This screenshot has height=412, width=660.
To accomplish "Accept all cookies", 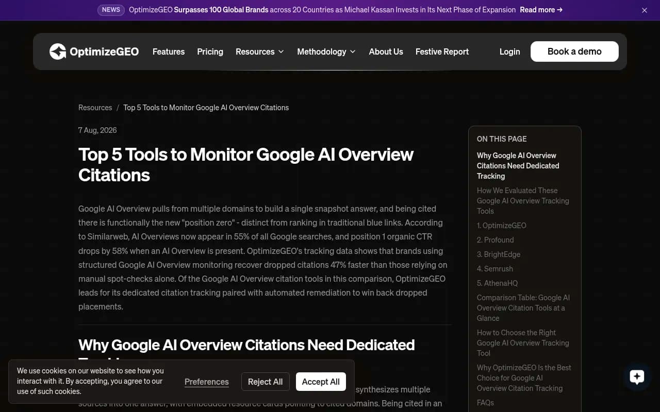I will click(321, 382).
